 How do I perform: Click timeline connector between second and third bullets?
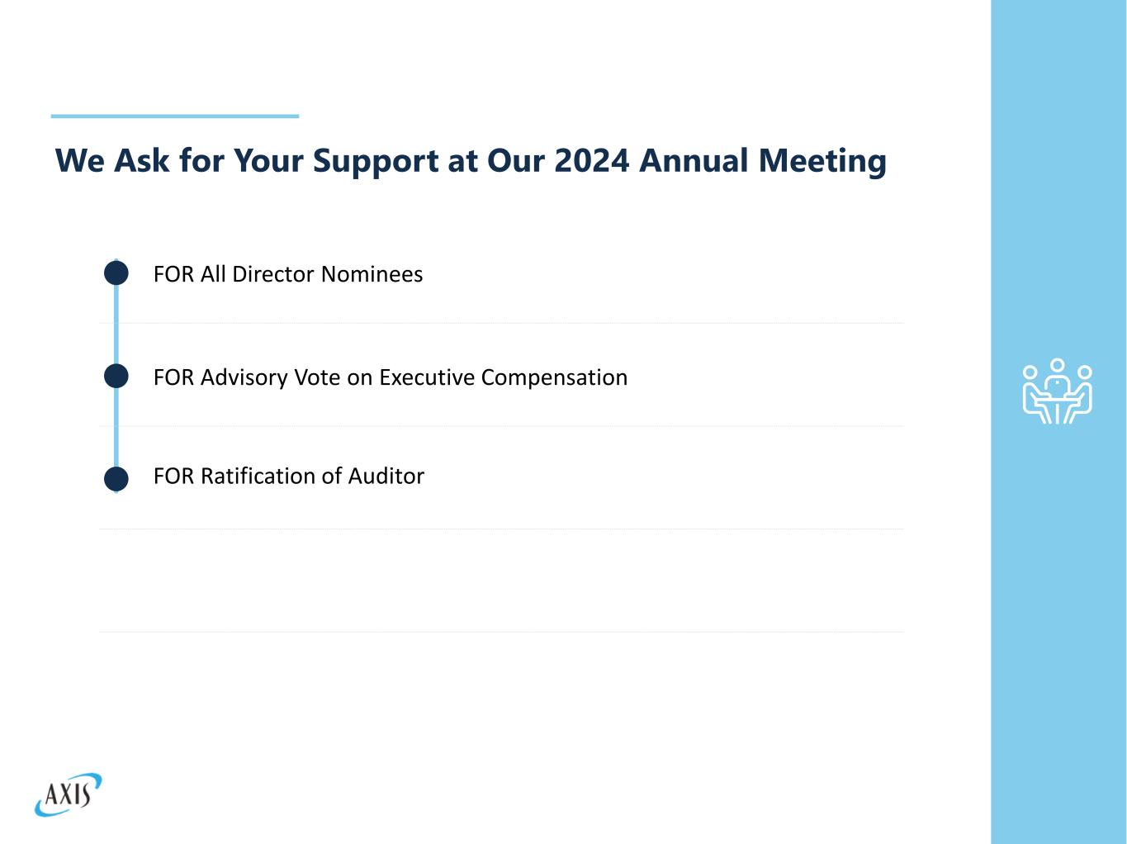pyautogui.click(x=116, y=428)
